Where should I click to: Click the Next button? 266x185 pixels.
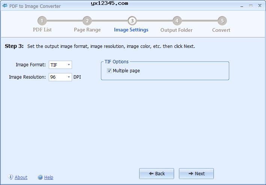coord(196,173)
